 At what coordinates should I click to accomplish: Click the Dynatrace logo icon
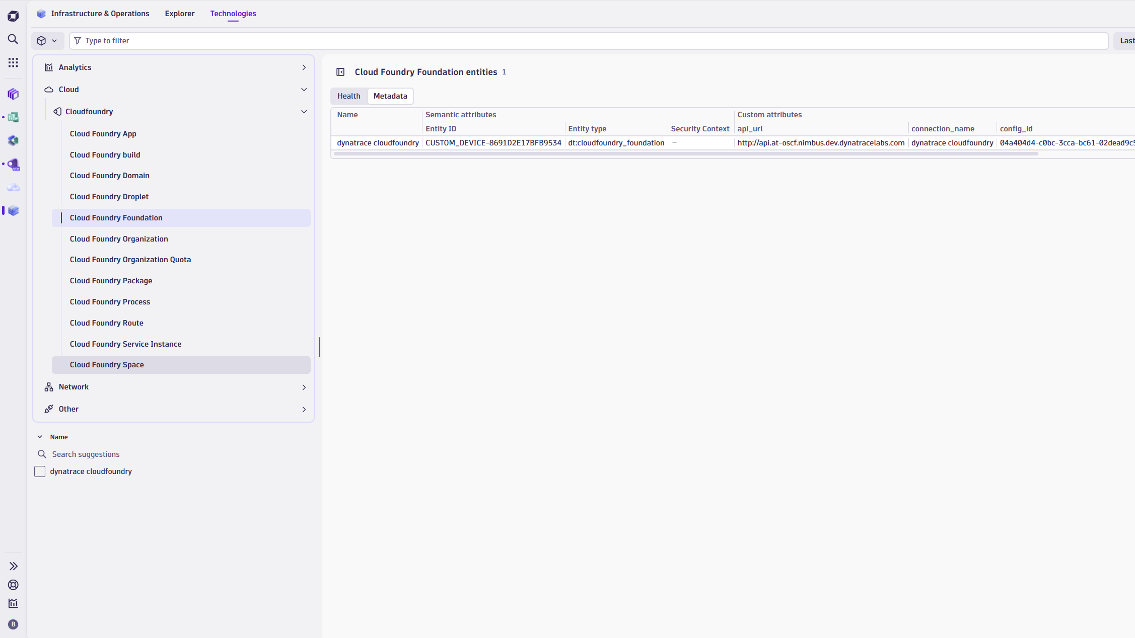tap(13, 16)
